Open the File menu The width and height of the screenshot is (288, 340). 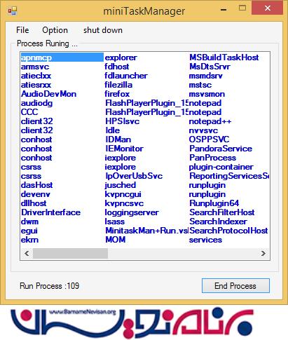22,30
